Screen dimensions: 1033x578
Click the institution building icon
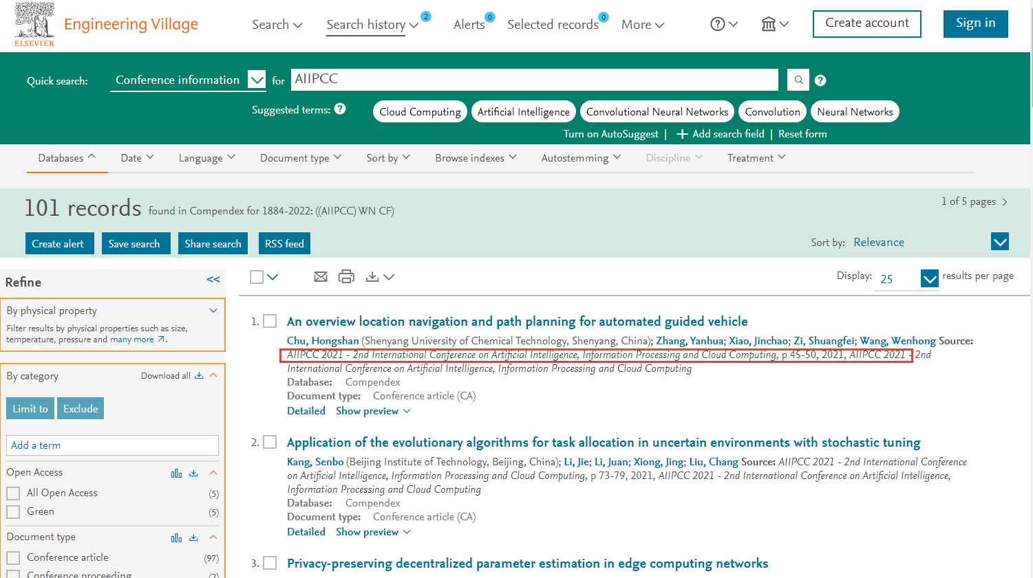(x=769, y=25)
